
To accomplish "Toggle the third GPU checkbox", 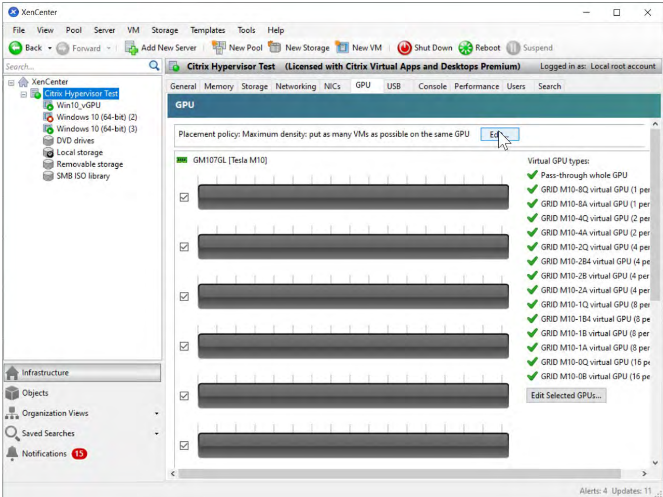I will point(184,296).
